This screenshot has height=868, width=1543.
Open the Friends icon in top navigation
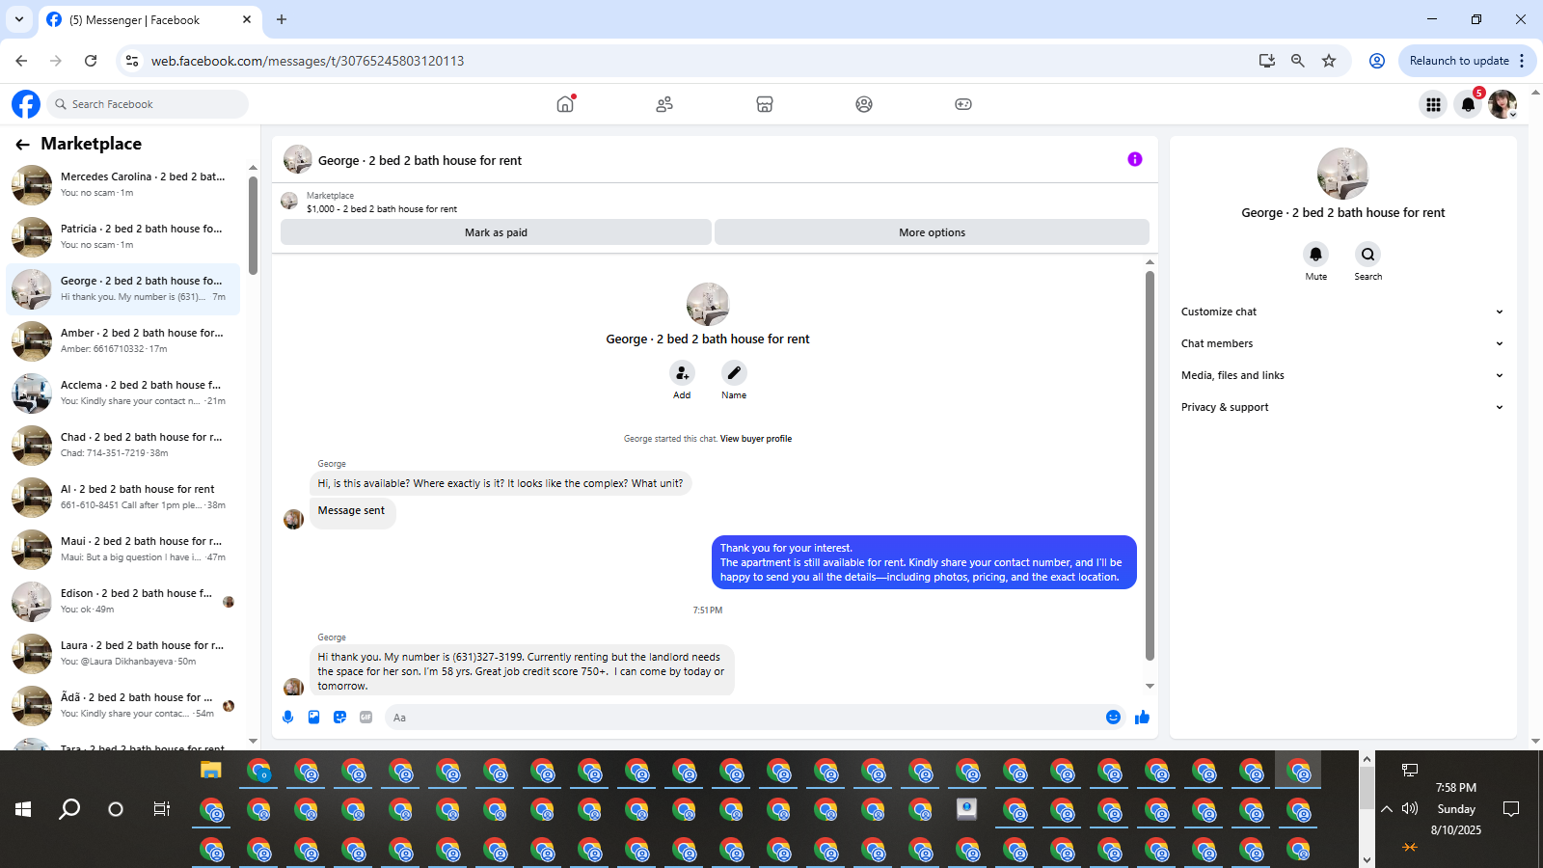tap(664, 104)
